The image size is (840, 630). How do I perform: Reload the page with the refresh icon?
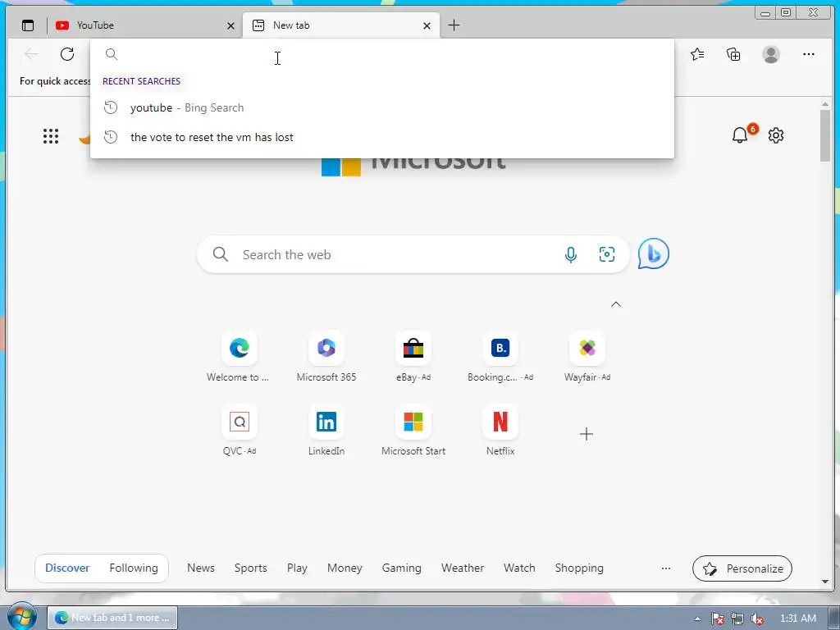(67, 54)
